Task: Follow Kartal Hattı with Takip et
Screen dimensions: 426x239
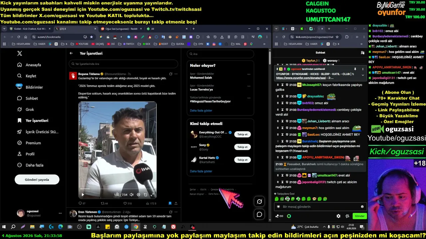Action: pos(242,160)
